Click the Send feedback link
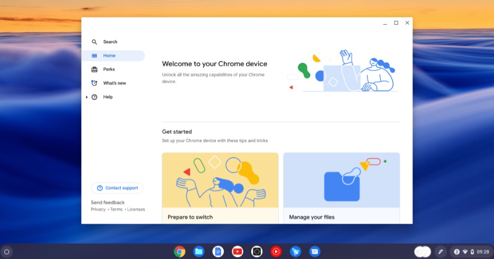Screen dimensions: 494x259 click(108, 203)
